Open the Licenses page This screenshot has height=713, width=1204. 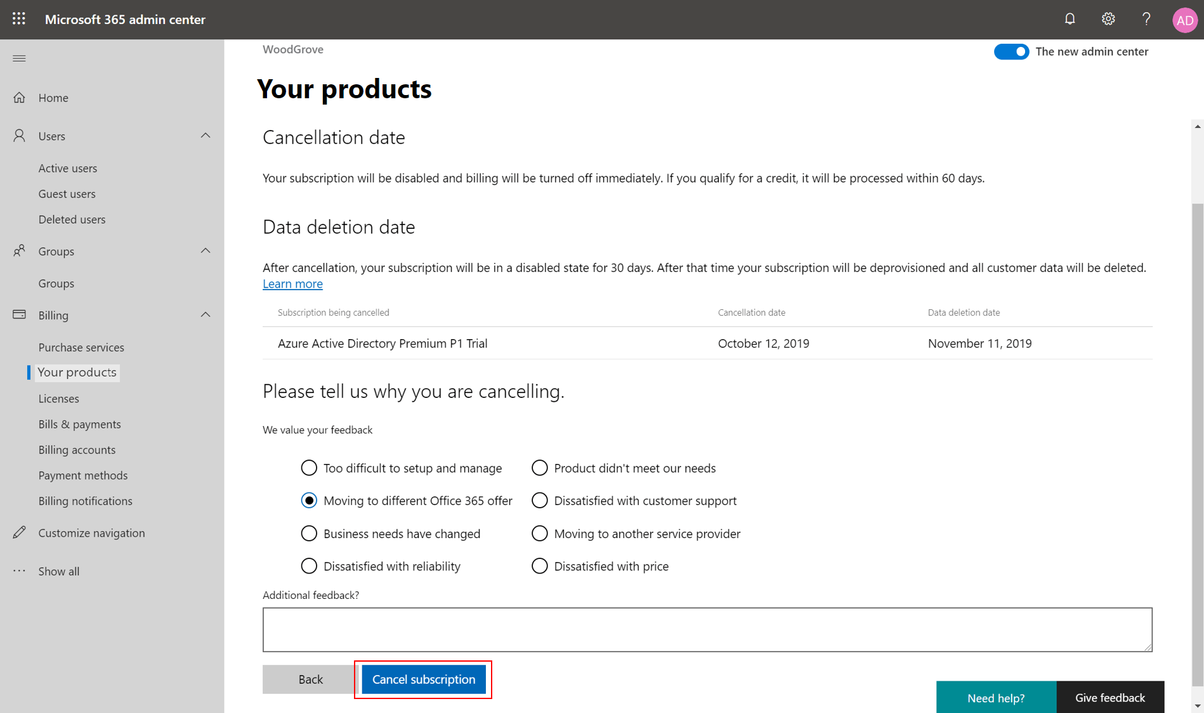[x=58, y=398]
